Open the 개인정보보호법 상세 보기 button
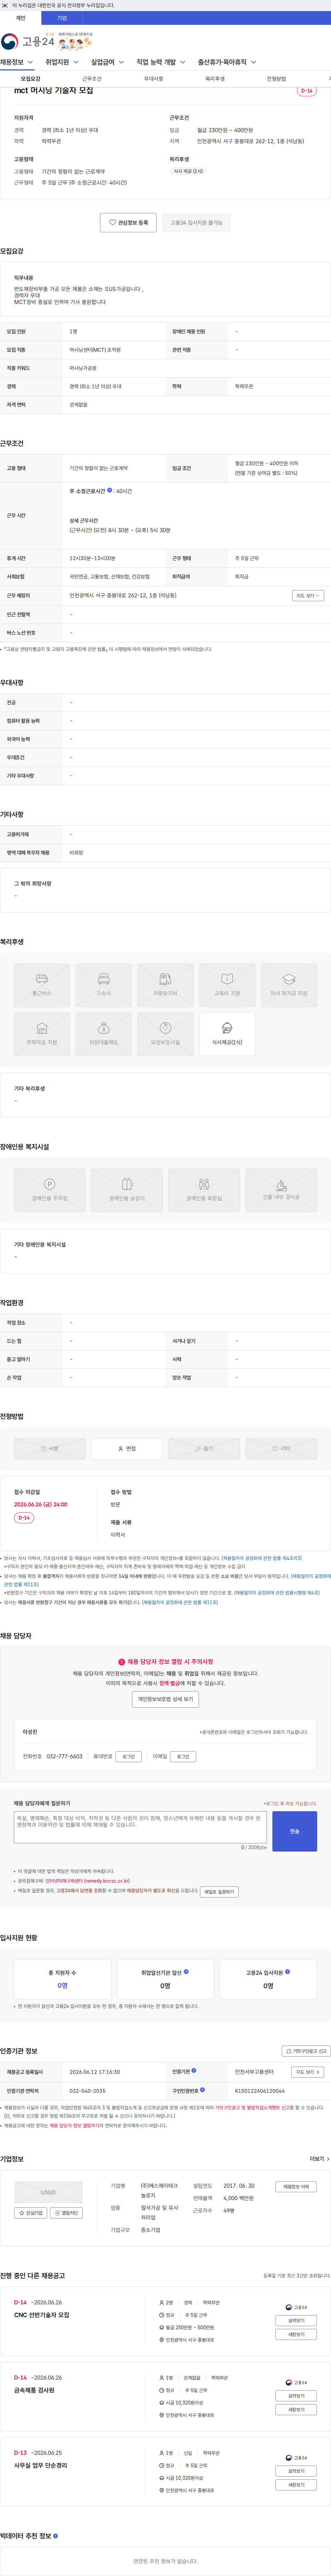 [x=165, y=1699]
